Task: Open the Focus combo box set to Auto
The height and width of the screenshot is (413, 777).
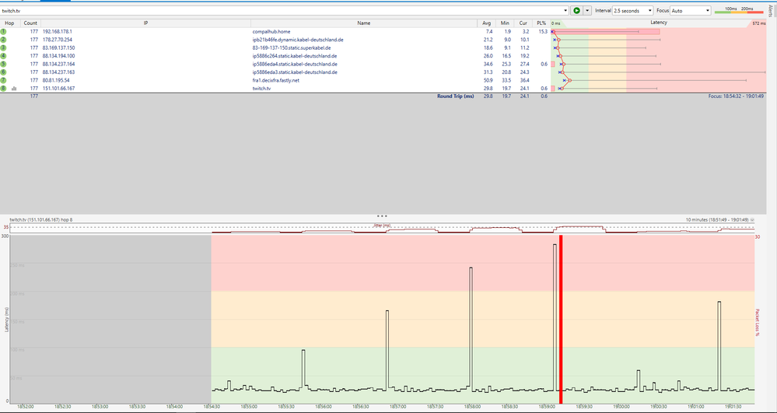Action: [691, 10]
